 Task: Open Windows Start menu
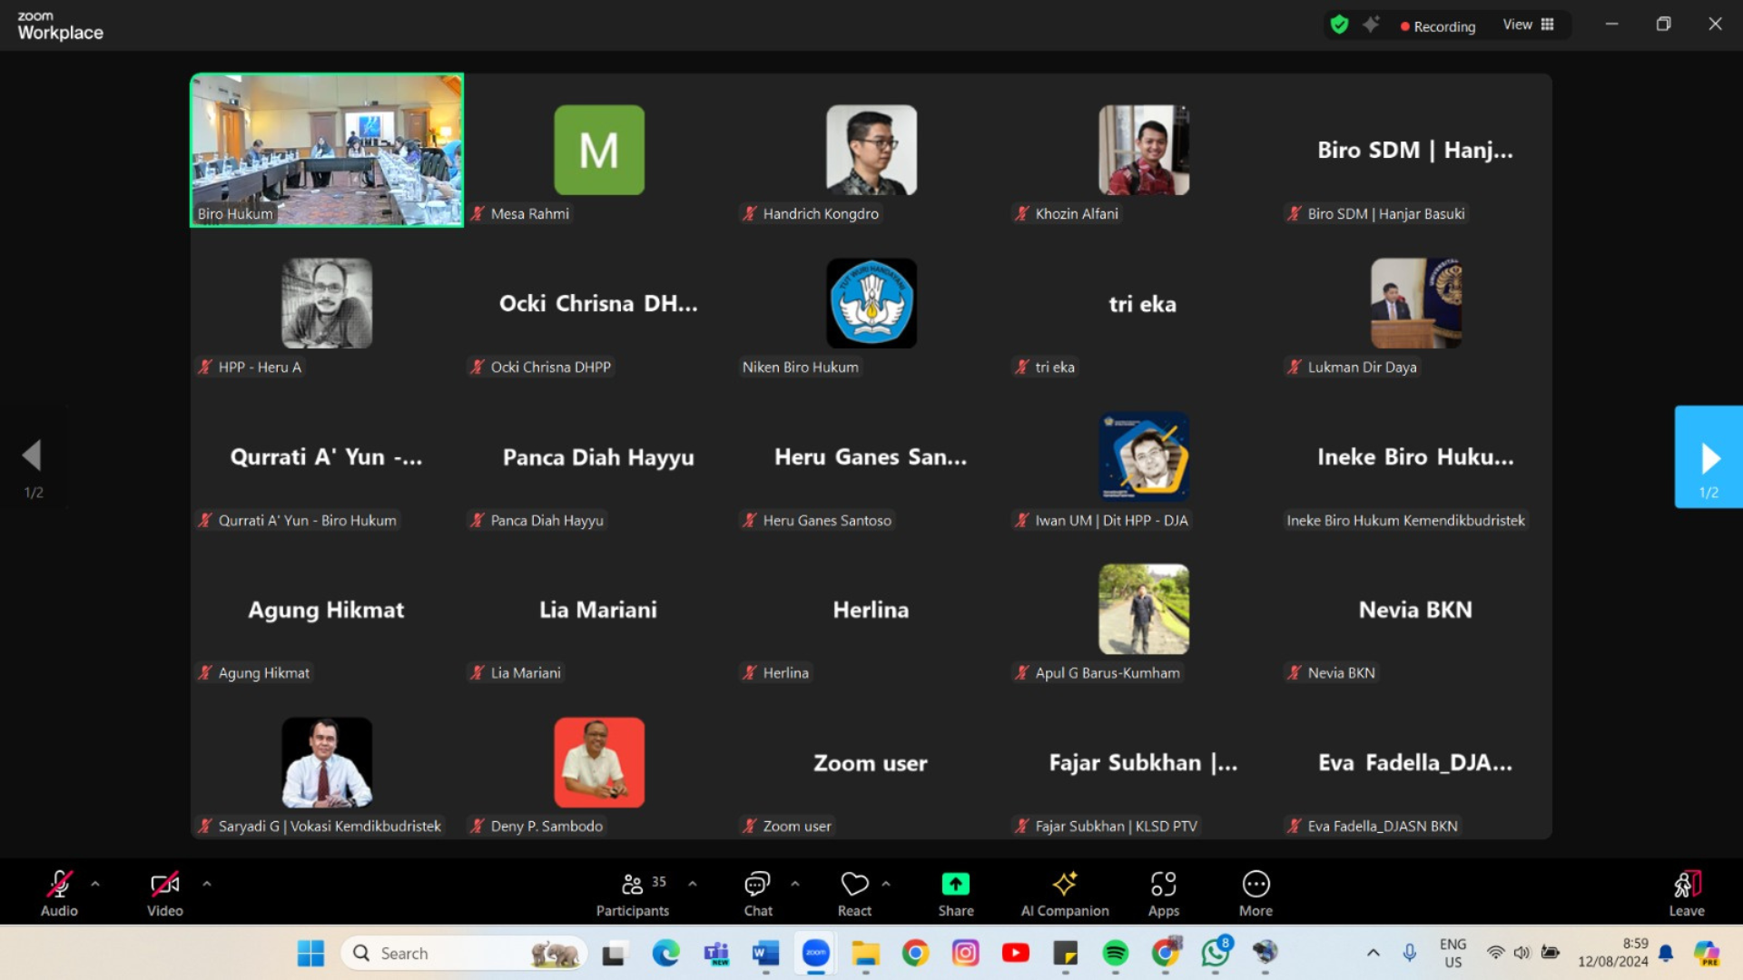pos(310,953)
